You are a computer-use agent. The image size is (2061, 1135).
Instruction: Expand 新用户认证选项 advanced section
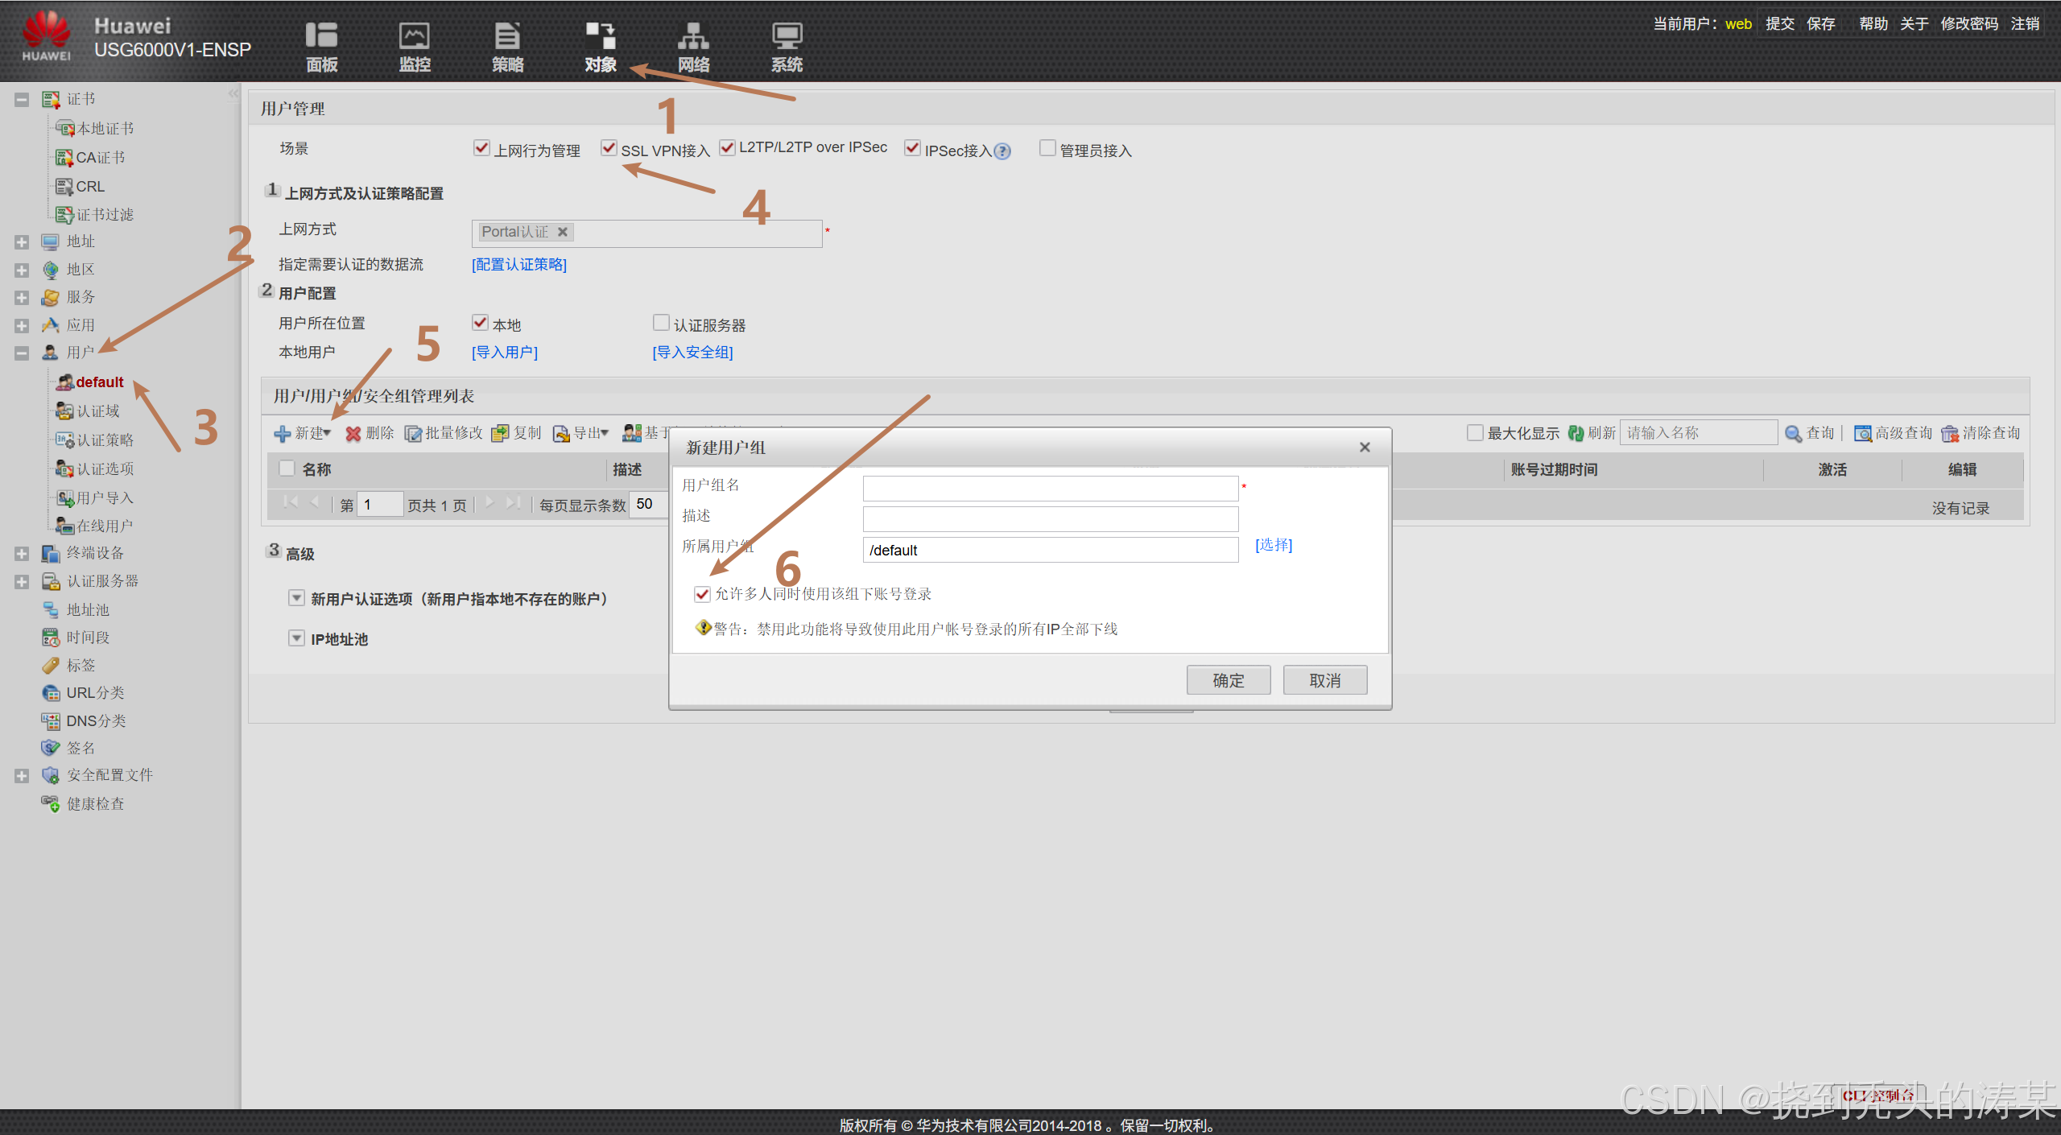(x=296, y=598)
